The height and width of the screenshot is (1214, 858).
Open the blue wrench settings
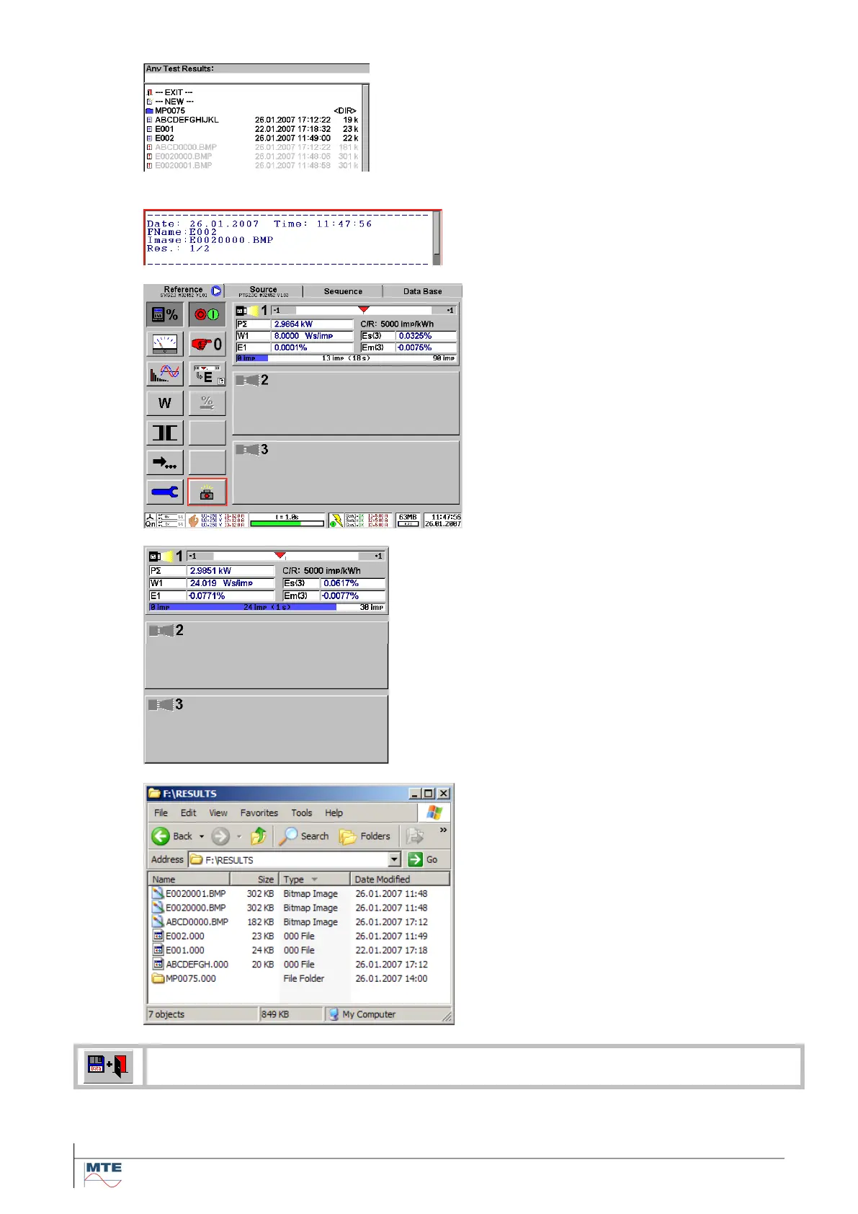(x=164, y=492)
